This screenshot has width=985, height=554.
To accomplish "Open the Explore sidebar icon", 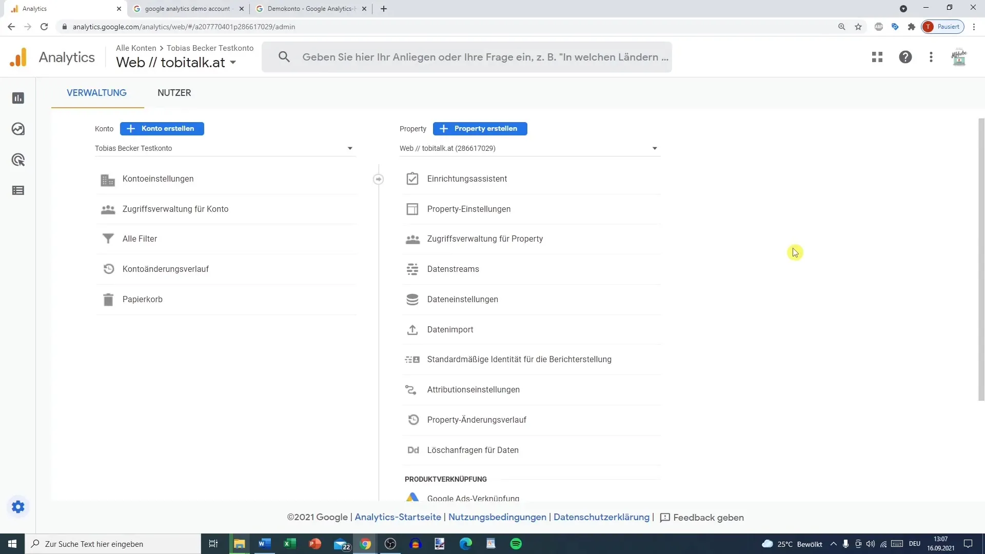I will (x=18, y=129).
